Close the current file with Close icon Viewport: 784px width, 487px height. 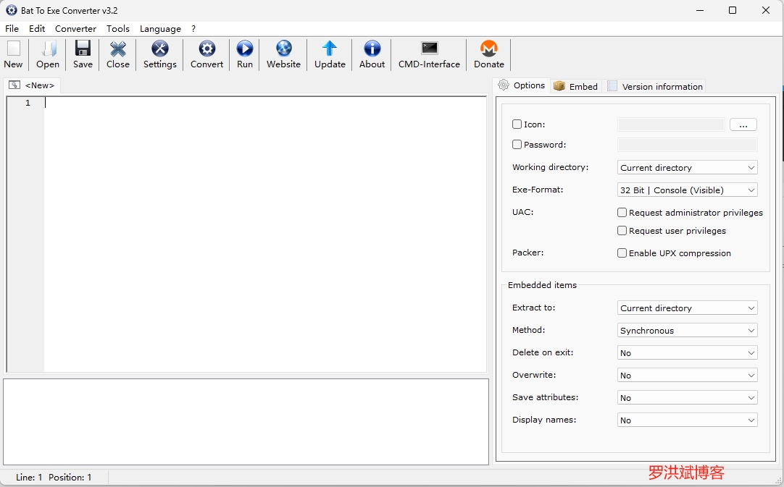118,48
